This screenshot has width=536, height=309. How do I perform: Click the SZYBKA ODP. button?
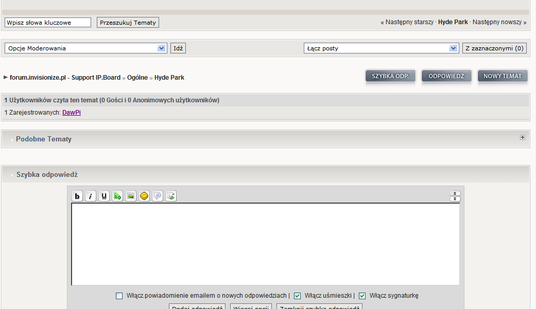[x=390, y=76]
